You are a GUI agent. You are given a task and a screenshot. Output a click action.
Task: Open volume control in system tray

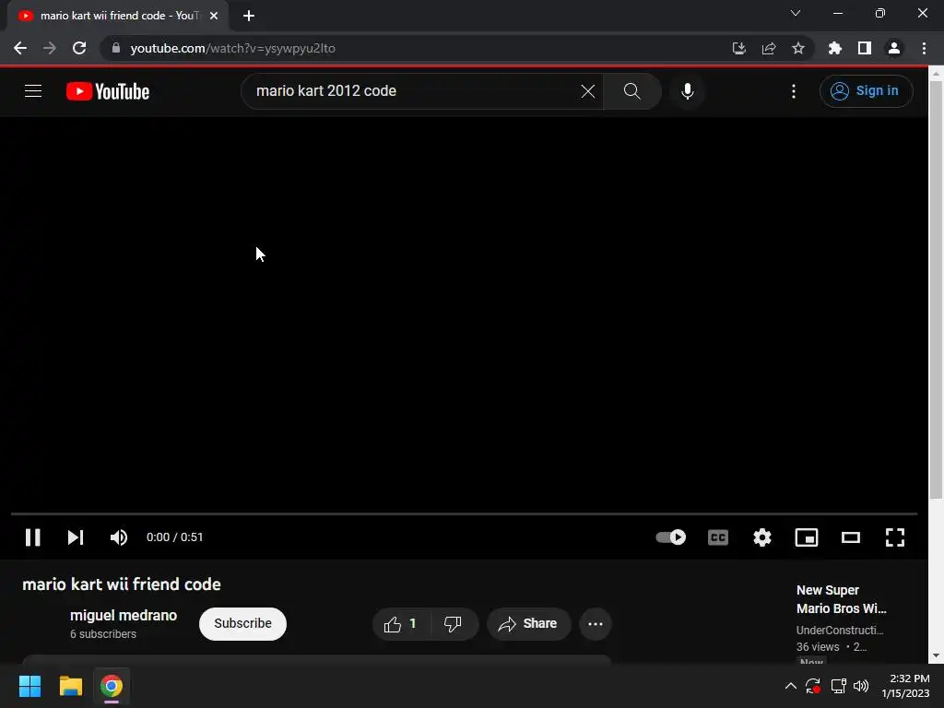(x=861, y=686)
